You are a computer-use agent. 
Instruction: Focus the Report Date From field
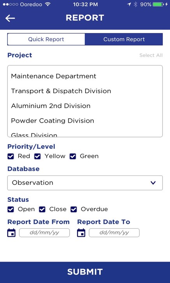44,233
